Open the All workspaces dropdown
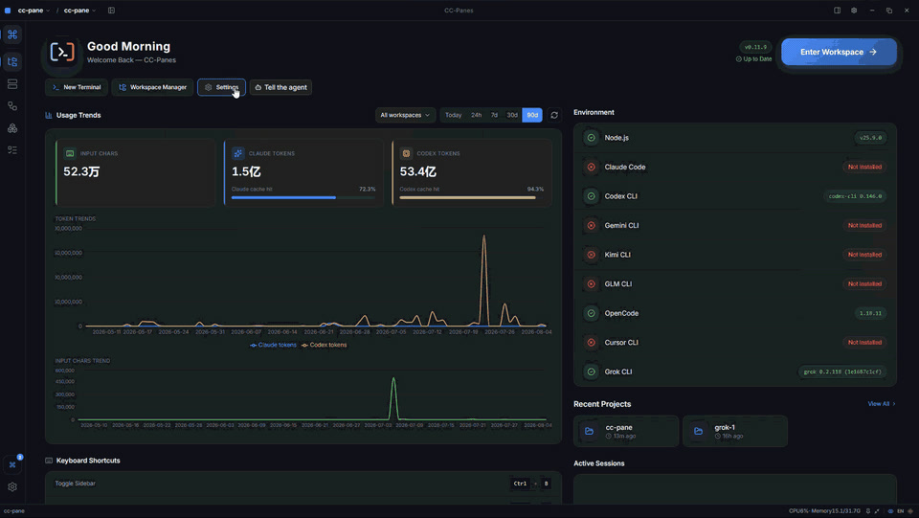The width and height of the screenshot is (919, 518). click(405, 116)
